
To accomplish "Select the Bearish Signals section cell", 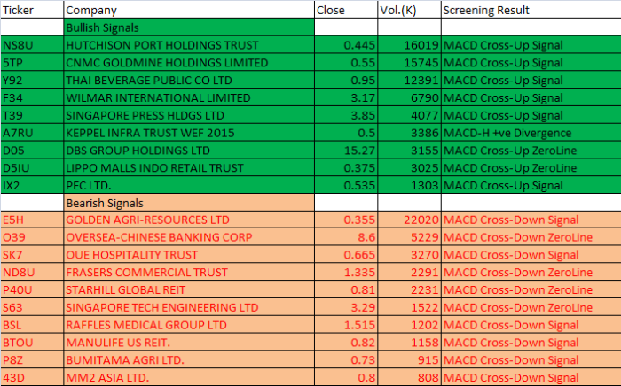I will (189, 203).
